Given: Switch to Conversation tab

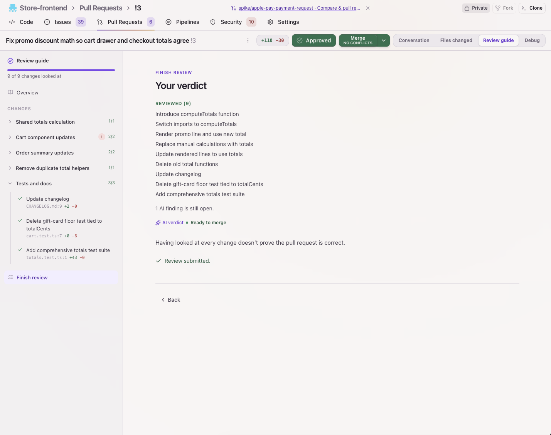Looking at the screenshot, I should (414, 40).
